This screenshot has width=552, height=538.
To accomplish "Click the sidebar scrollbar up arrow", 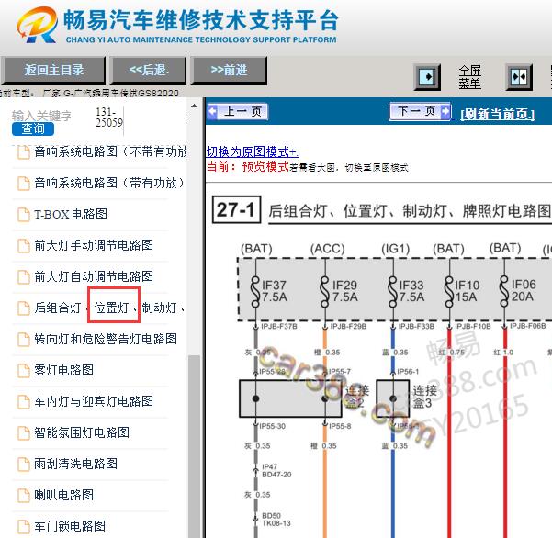I will coord(194,106).
